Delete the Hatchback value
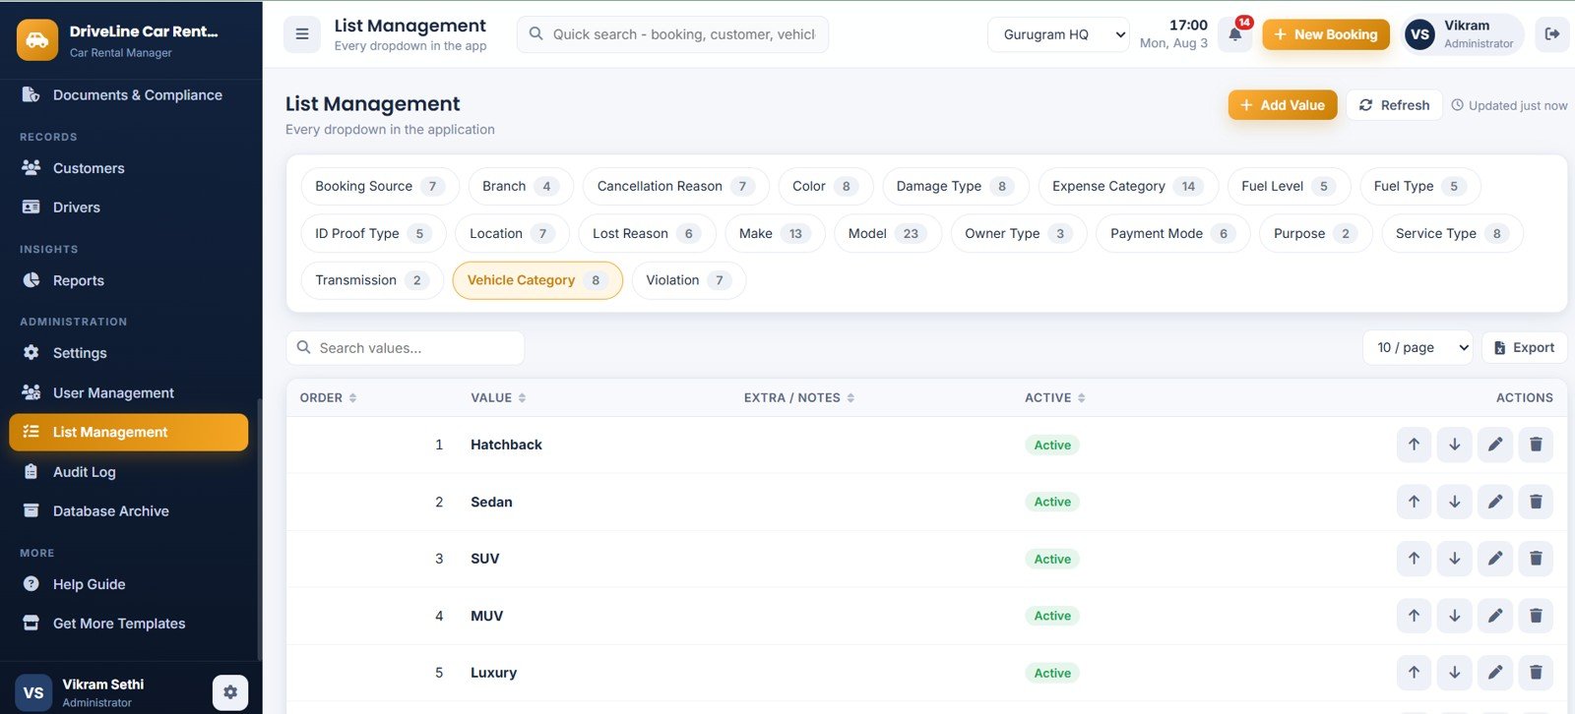Viewport: 1575px width, 714px height. click(1536, 445)
